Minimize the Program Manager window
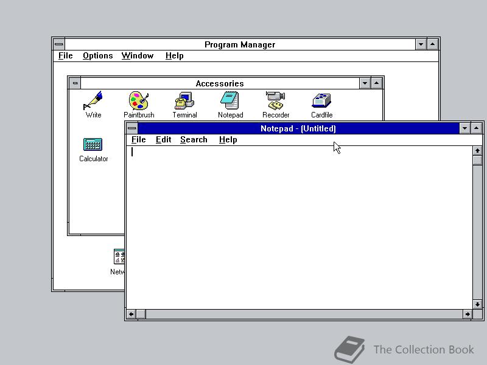This screenshot has height=365, width=487. click(421, 44)
